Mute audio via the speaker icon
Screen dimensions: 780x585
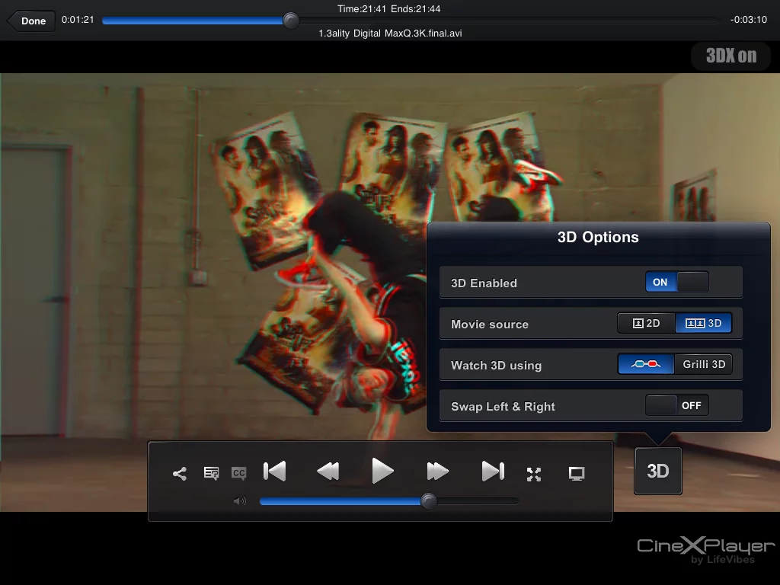tap(241, 500)
